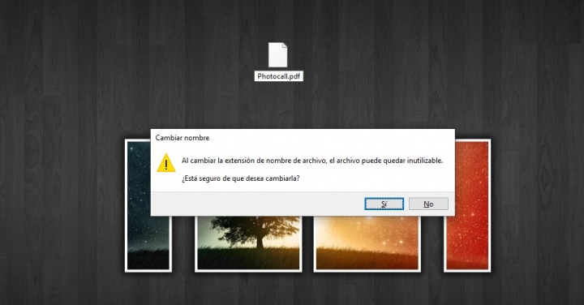This screenshot has height=305, width=584.
Task: Select the Photocall.pdf file icon
Action: (278, 54)
